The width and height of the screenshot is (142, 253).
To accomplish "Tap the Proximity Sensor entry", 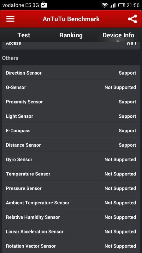I will [x=71, y=102].
